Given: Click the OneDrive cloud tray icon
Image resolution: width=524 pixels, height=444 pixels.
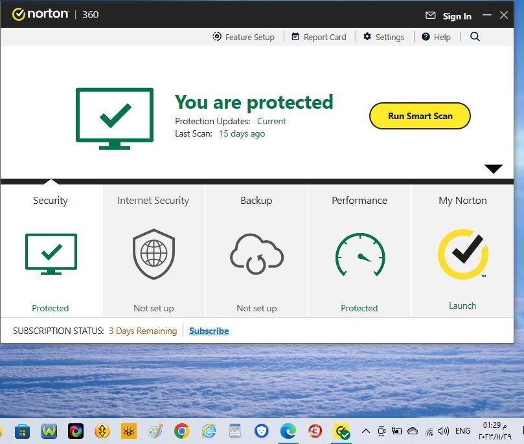Looking at the screenshot, I should [x=413, y=431].
